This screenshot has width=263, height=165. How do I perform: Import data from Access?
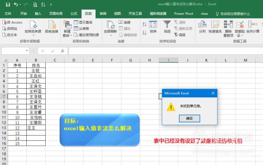coord(13,22)
